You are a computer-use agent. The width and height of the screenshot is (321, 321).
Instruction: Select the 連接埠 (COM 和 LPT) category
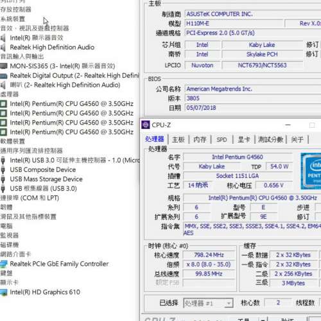(30, 198)
